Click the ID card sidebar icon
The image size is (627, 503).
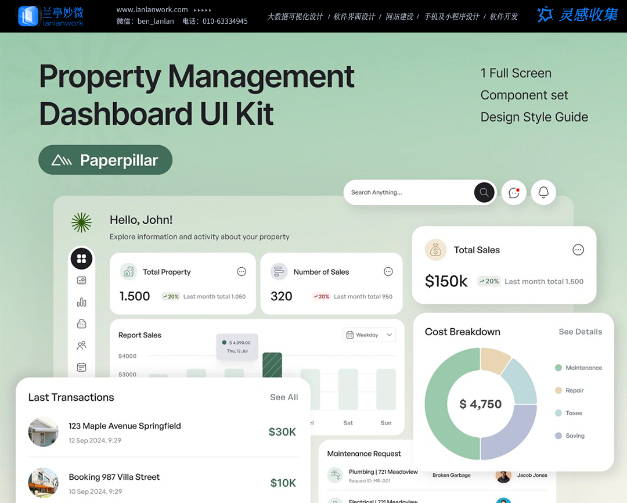coord(81,281)
